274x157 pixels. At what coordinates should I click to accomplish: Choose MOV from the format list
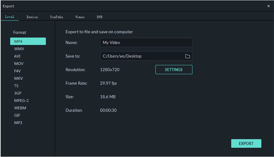[x=19, y=63]
